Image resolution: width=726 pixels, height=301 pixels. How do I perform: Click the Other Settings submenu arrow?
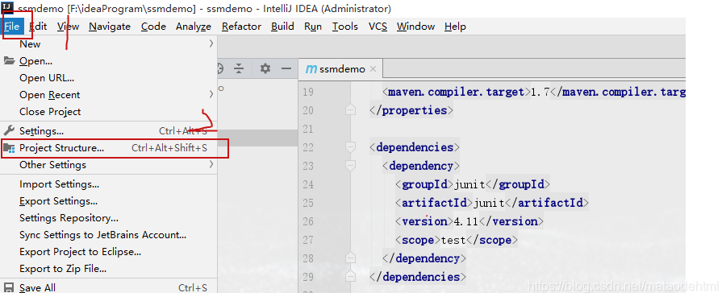(211, 164)
